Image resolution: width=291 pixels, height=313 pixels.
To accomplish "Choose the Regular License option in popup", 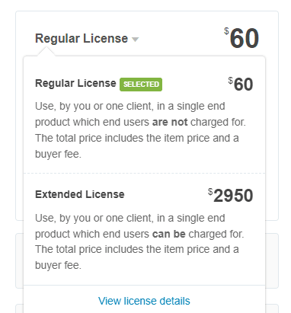I will tap(75, 83).
